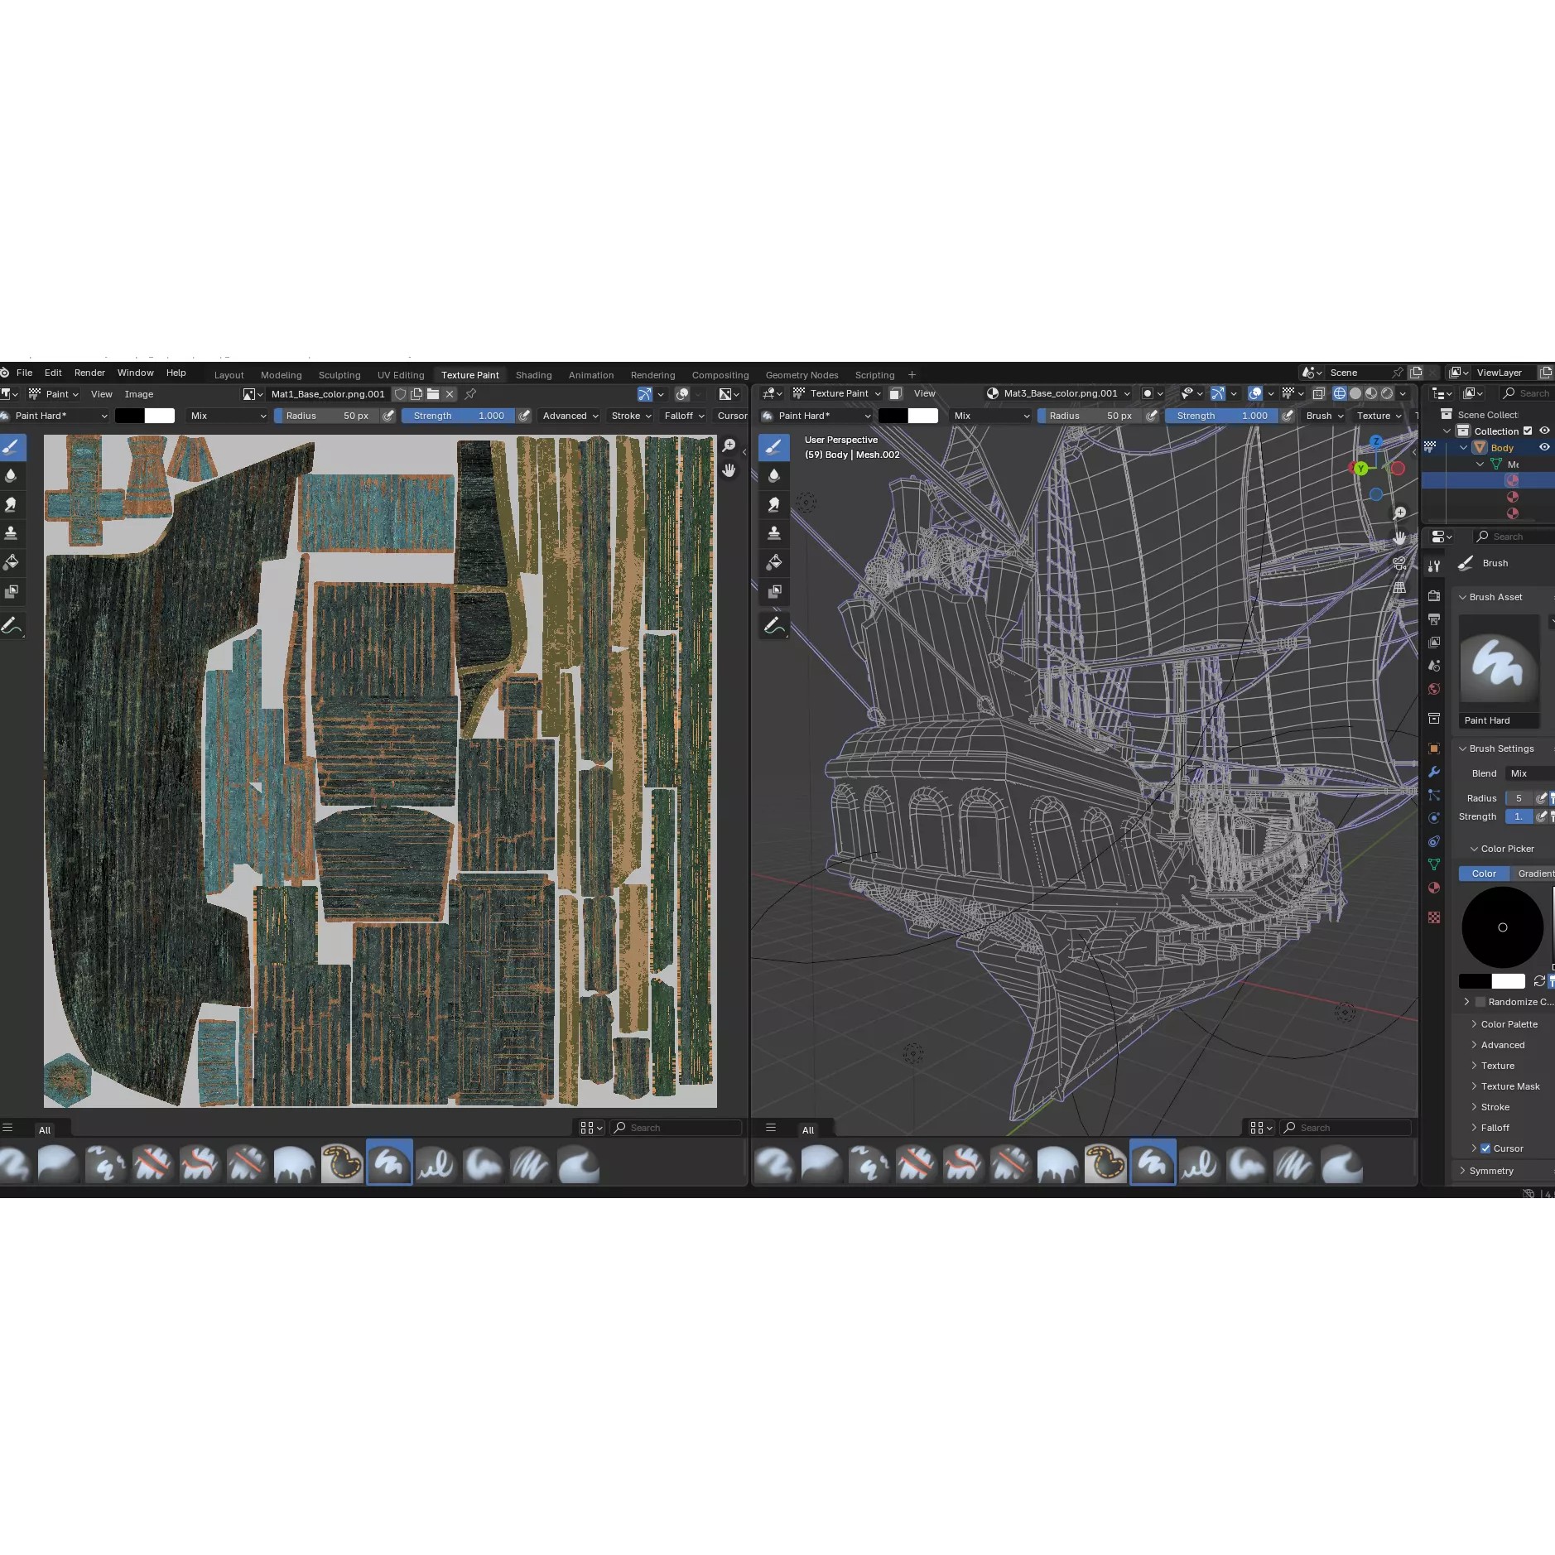Enable the Randomize Color checkbox

(1480, 1002)
